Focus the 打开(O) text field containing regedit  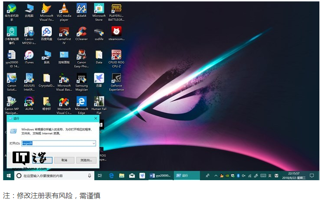[x=59, y=143]
